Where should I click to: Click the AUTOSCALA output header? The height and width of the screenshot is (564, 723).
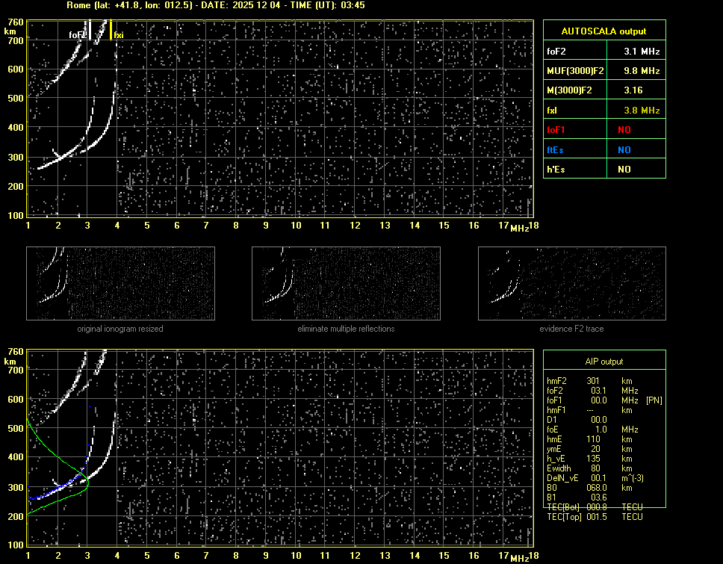click(x=604, y=31)
